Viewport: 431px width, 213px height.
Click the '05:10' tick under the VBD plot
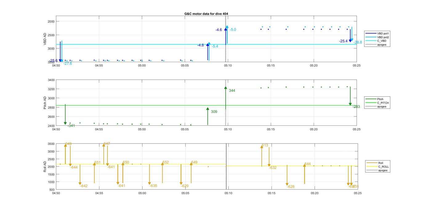[228, 65]
